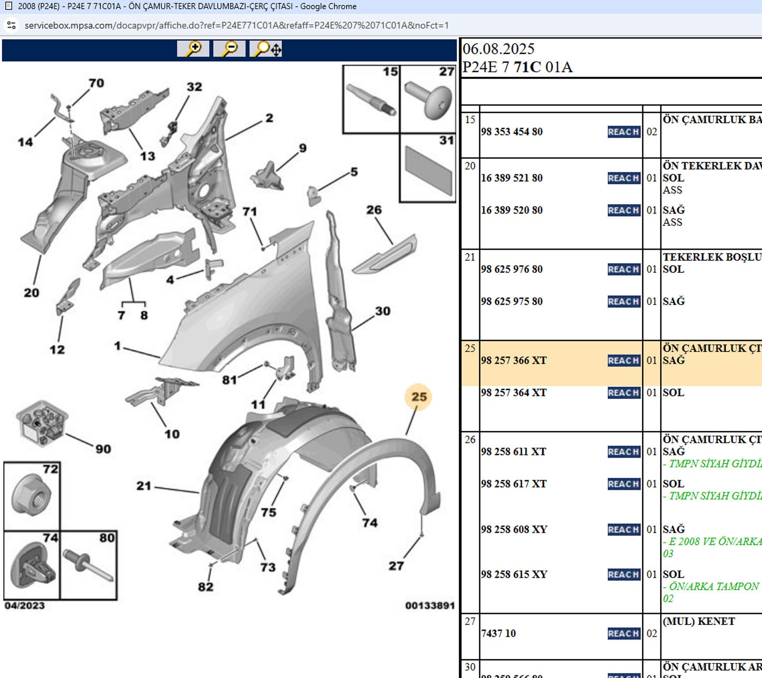Open site information icon in address bar
The width and height of the screenshot is (762, 678).
[x=12, y=26]
